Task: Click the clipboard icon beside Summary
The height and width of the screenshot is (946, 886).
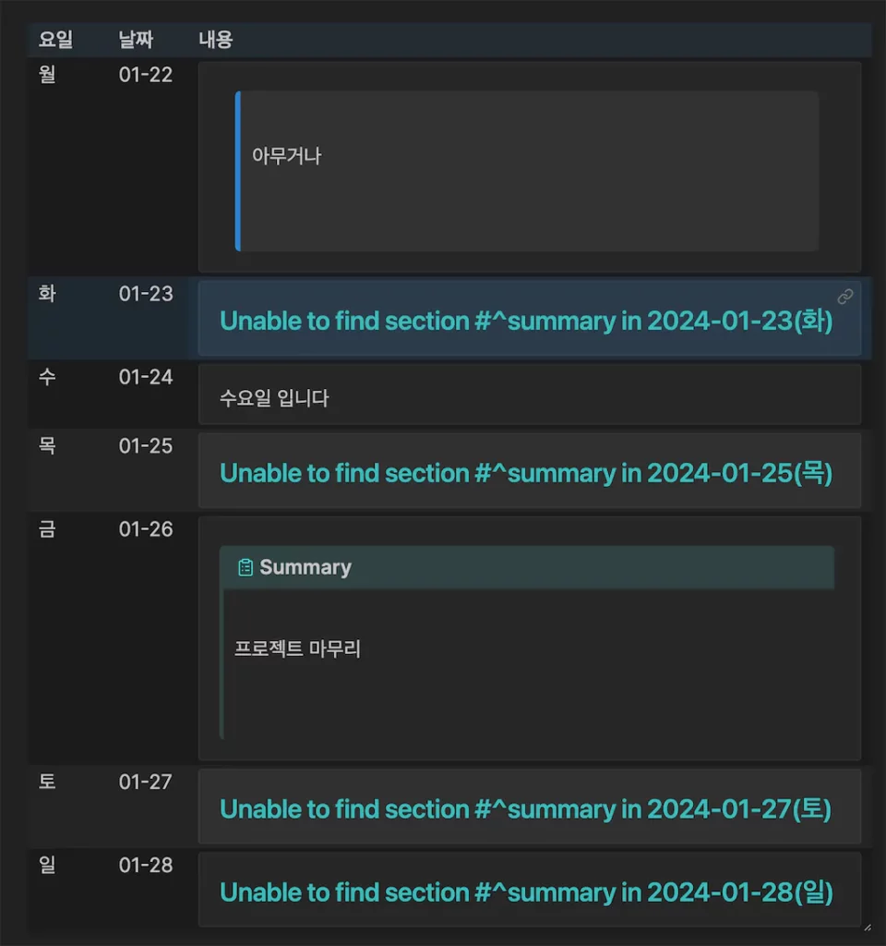Action: pyautogui.click(x=245, y=567)
